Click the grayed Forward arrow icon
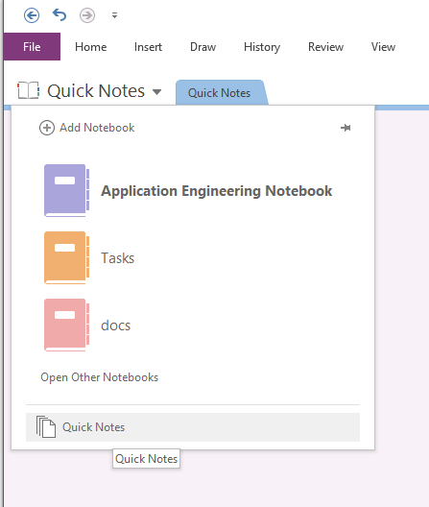This screenshot has height=507, width=429. (87, 15)
